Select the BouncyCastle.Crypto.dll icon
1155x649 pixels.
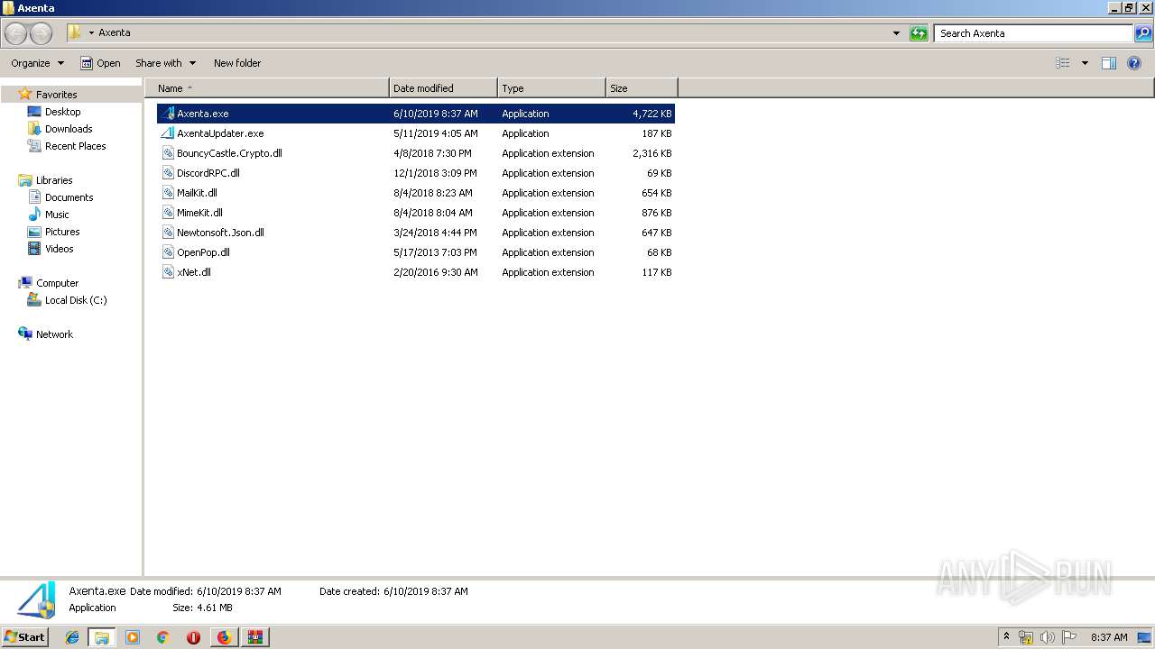click(x=168, y=153)
